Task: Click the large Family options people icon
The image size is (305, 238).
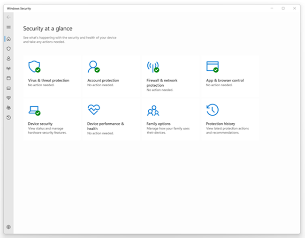Action: (x=153, y=111)
